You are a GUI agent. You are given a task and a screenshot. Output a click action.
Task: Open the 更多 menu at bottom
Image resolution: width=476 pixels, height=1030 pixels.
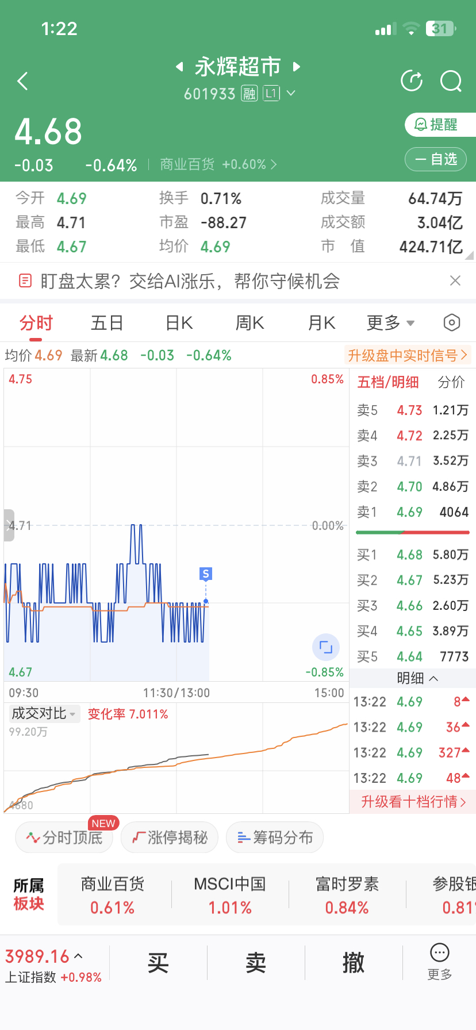coord(440,962)
